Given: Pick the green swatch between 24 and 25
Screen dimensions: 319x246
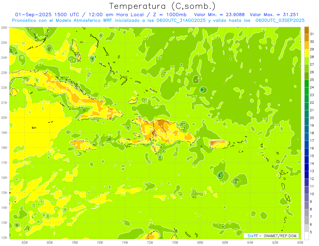Looking at the screenshot, I should [x=307, y=83].
